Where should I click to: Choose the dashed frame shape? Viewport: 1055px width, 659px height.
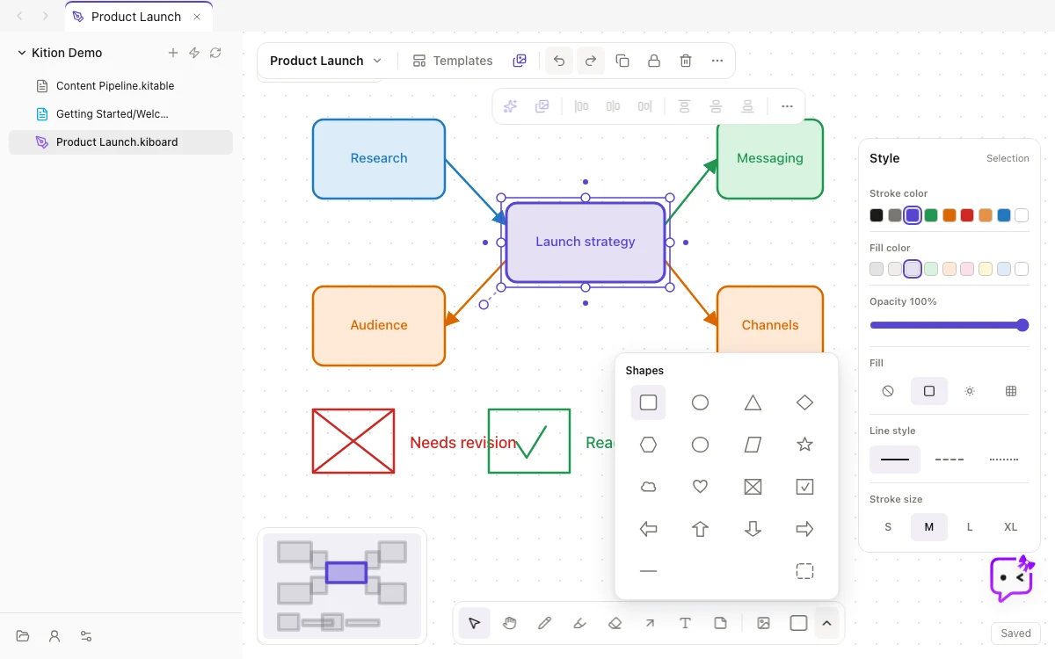[x=804, y=571]
